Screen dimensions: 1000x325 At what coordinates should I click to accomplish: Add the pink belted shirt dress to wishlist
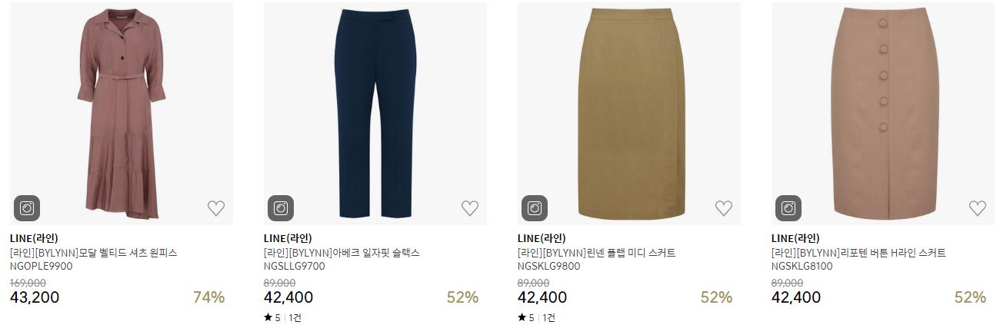click(x=216, y=208)
